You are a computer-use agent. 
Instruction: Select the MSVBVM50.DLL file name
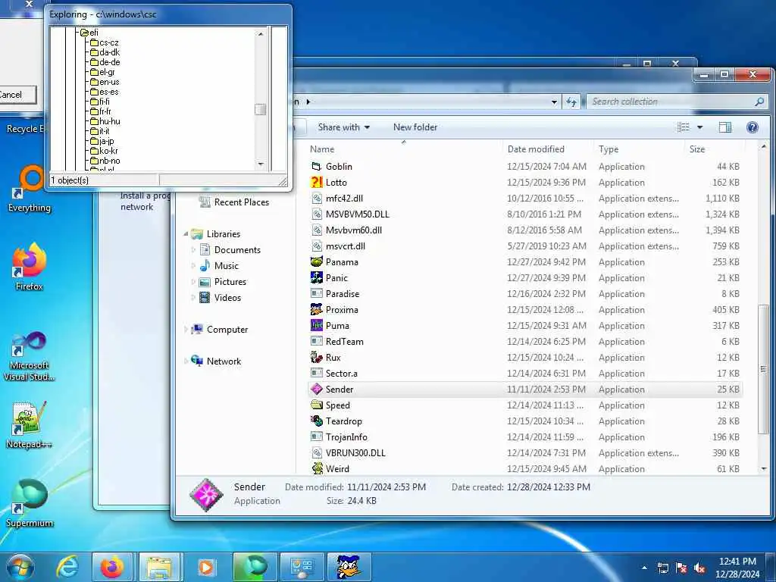[x=358, y=214]
